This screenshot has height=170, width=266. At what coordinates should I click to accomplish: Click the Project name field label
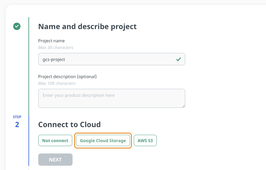(x=51, y=41)
